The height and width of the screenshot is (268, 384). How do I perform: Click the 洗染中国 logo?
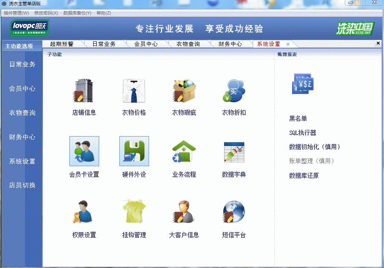tap(355, 28)
